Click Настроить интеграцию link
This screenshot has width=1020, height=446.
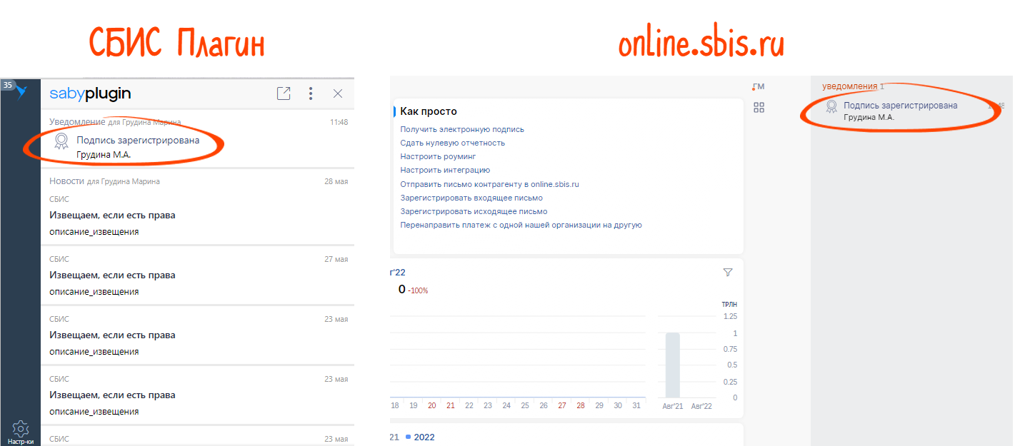coord(445,170)
